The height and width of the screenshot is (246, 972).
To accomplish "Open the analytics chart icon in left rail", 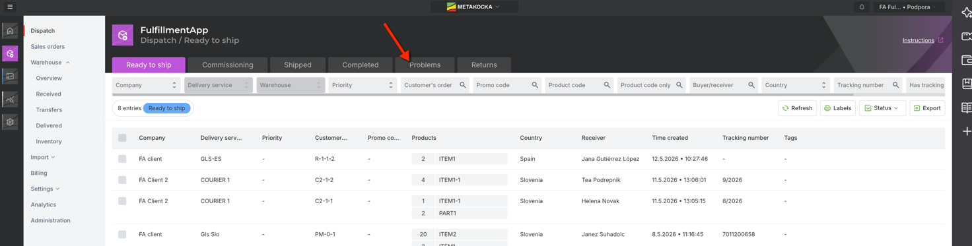I will coord(10,99).
